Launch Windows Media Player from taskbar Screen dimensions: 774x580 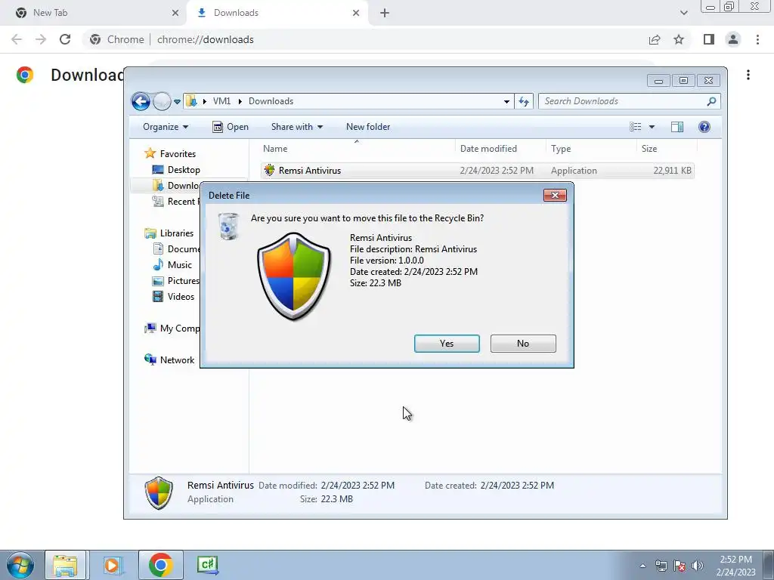[x=113, y=565]
